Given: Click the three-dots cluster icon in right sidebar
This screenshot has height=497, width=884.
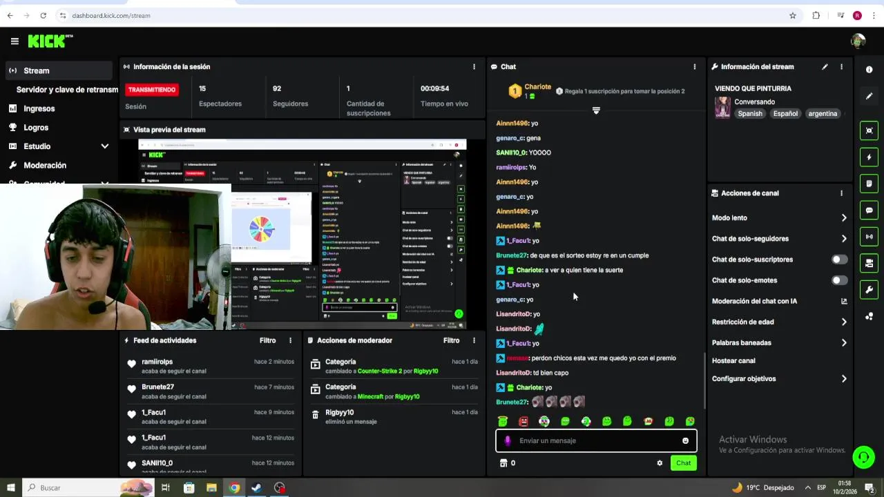Looking at the screenshot, I should coord(869,316).
